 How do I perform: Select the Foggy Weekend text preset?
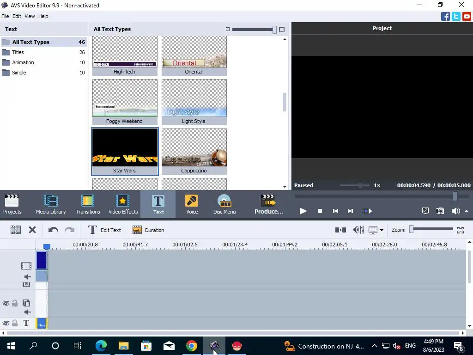tap(125, 102)
